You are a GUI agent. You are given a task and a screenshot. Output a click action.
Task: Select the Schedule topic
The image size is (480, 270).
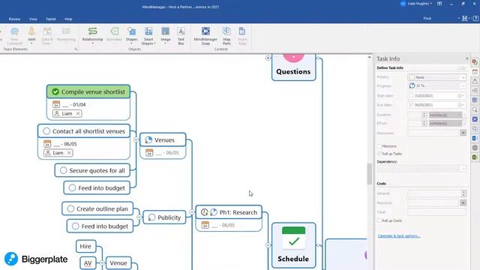coord(293,245)
